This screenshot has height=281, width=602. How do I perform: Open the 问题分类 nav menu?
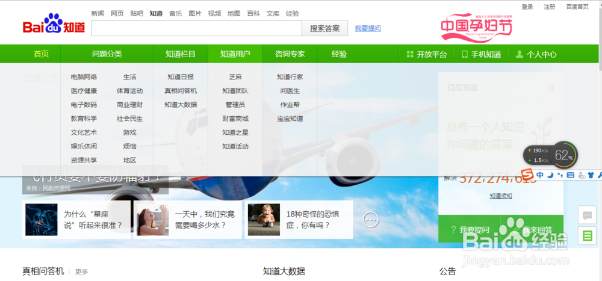click(x=107, y=54)
